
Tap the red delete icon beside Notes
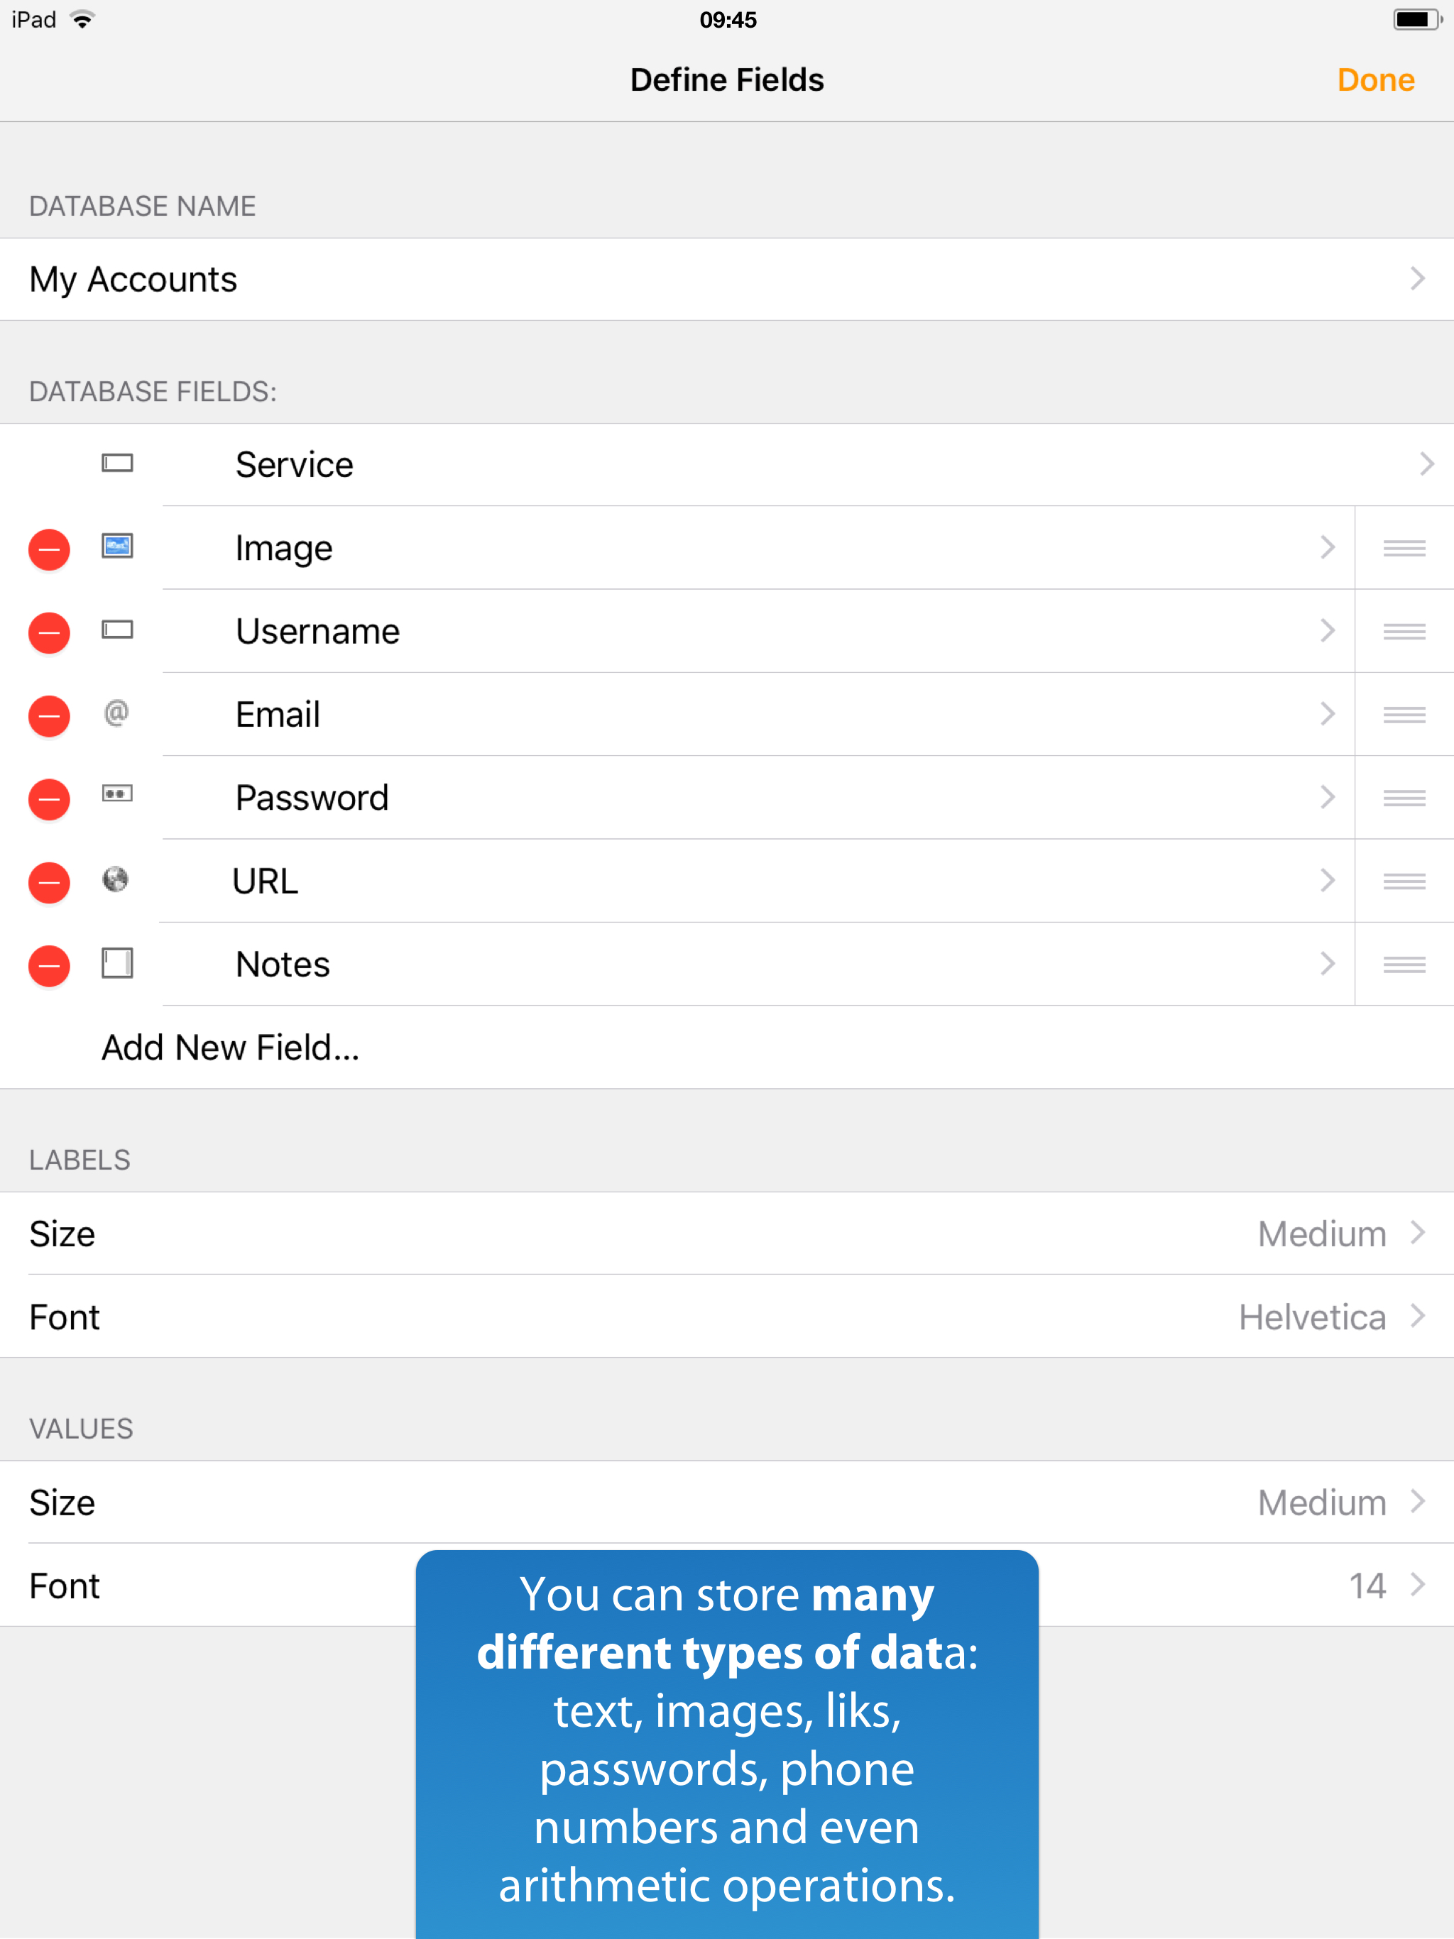click(49, 966)
